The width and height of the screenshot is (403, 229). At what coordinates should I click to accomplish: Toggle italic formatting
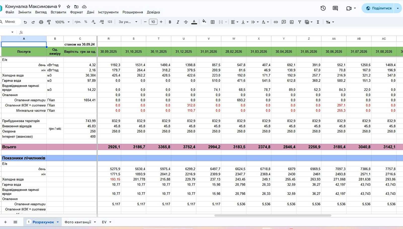[x=178, y=22]
